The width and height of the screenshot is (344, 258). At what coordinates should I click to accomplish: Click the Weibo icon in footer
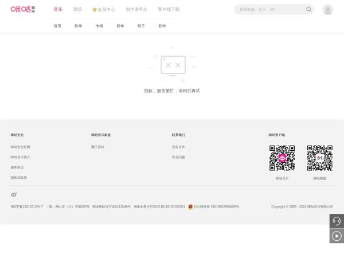(14, 194)
